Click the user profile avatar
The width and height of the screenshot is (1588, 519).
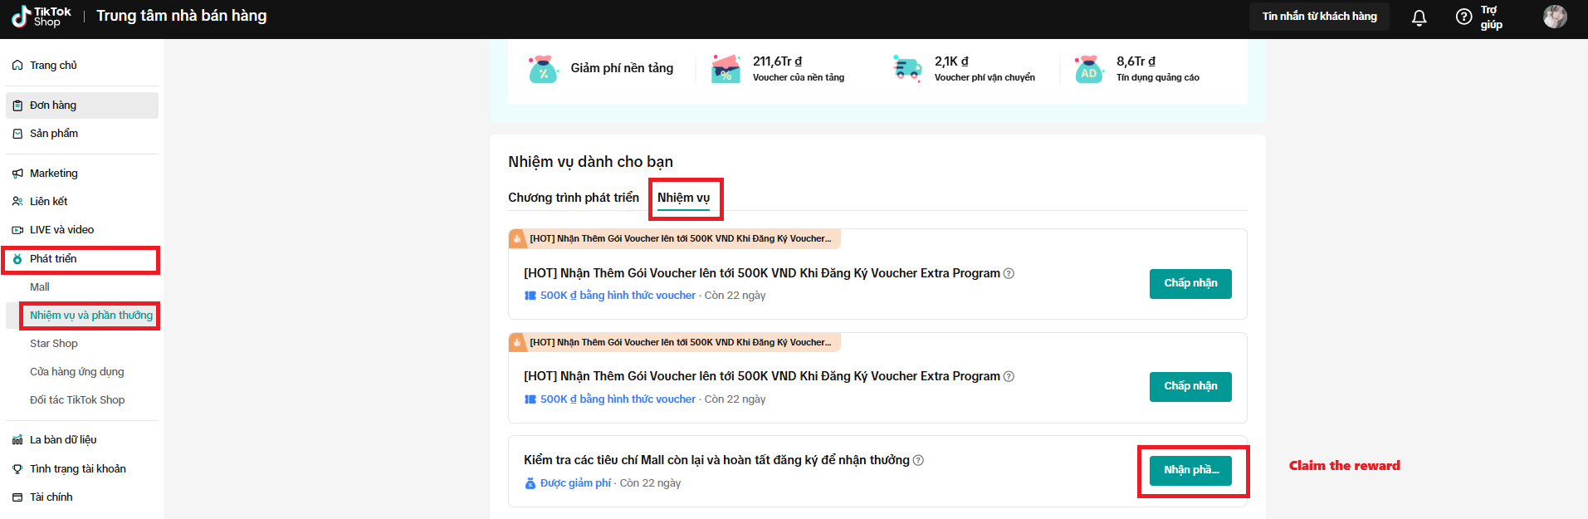coord(1554,17)
